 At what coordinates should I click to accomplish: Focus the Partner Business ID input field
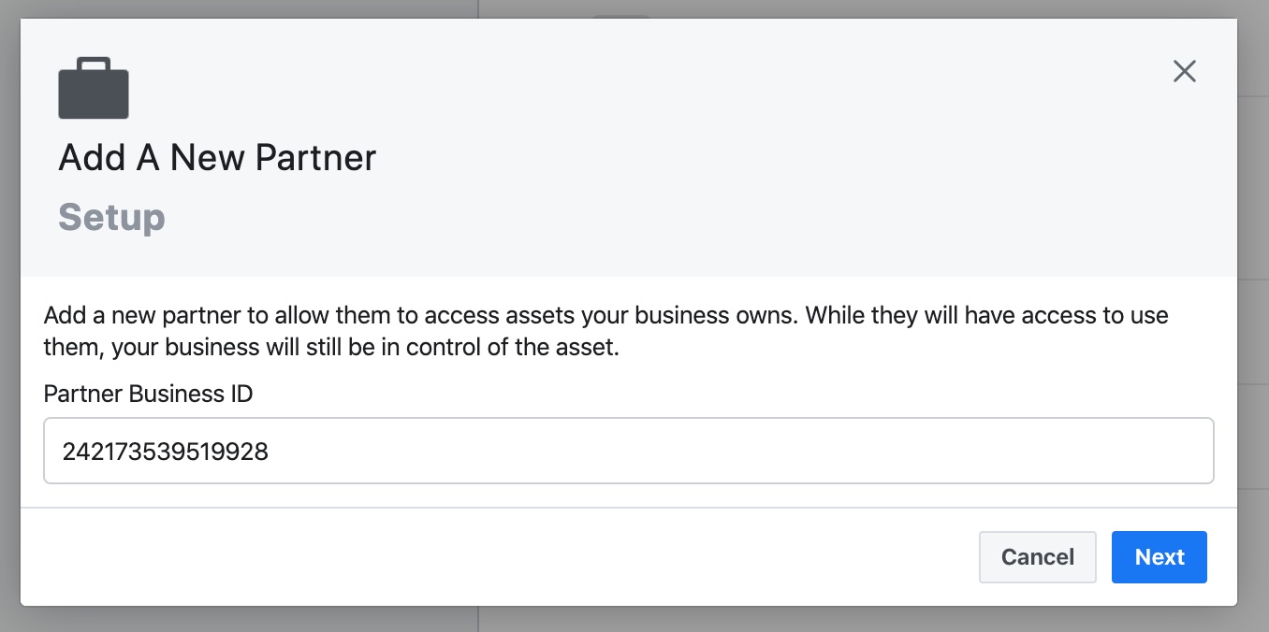[629, 451]
